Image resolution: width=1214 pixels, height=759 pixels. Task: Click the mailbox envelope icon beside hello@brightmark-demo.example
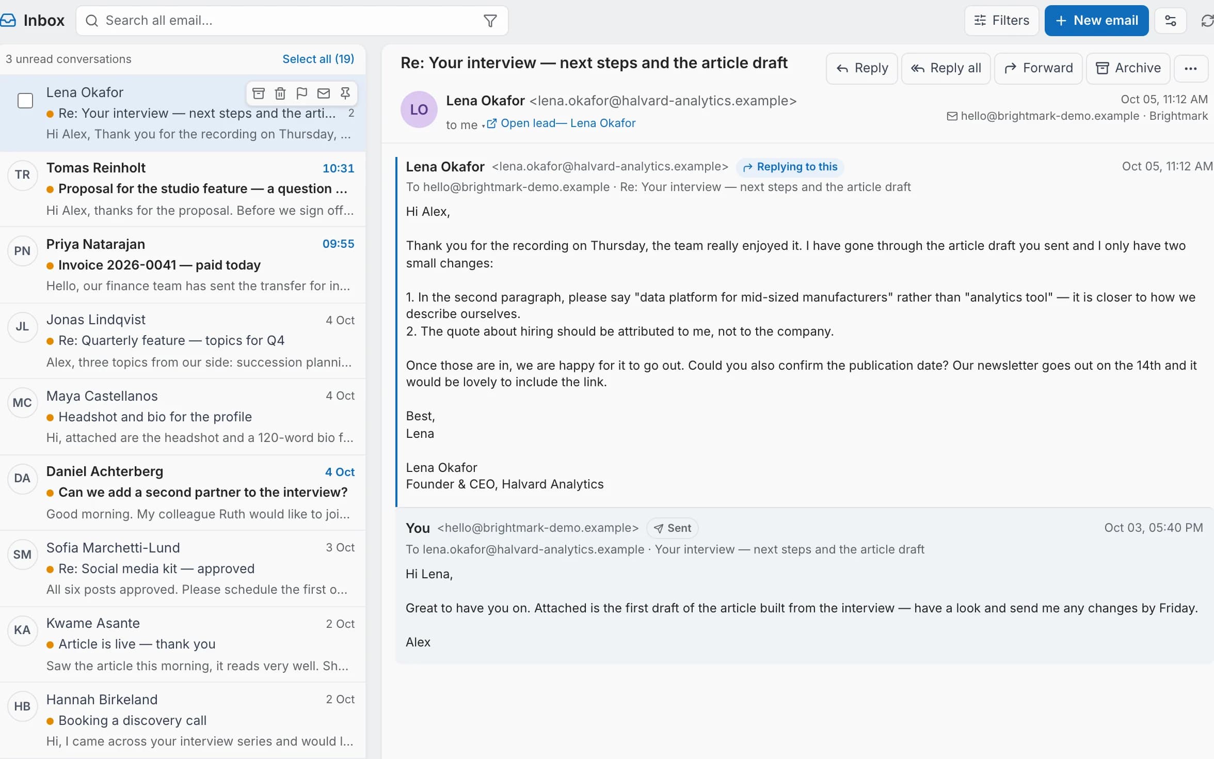[952, 116]
